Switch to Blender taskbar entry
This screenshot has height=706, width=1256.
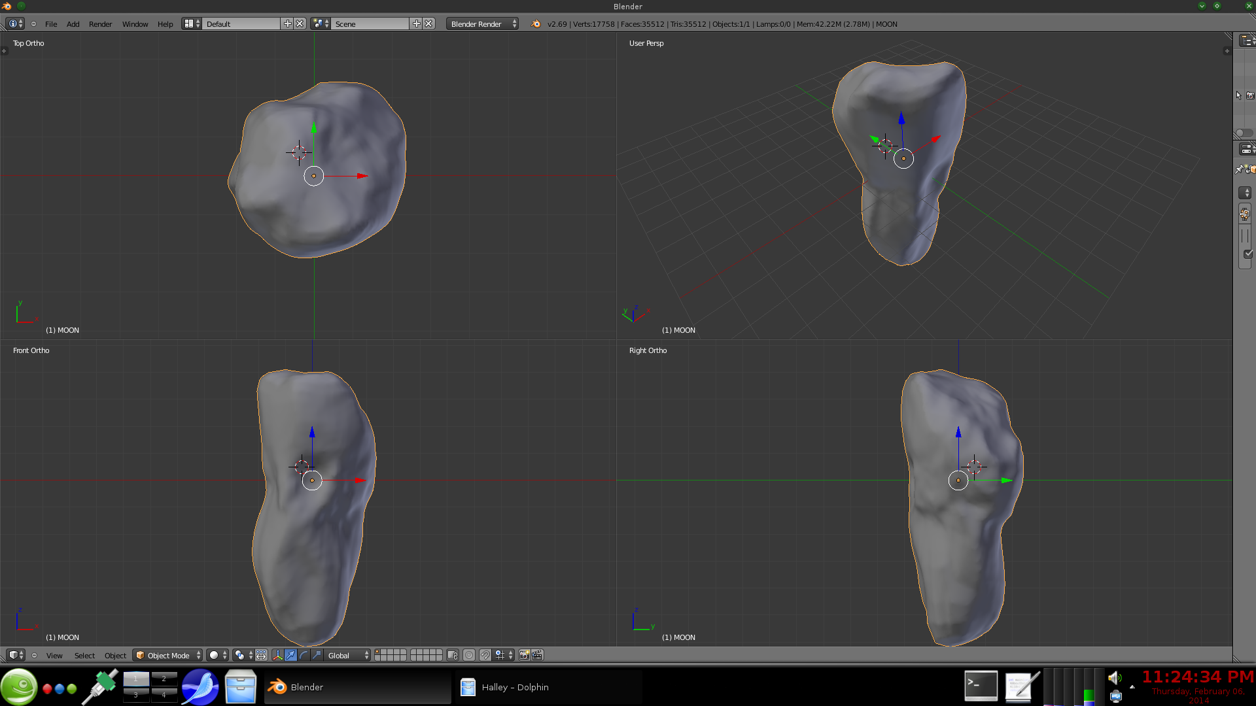(357, 687)
